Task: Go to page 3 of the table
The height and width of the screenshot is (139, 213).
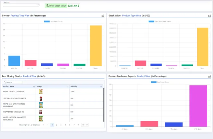Action: click(x=61, y=125)
